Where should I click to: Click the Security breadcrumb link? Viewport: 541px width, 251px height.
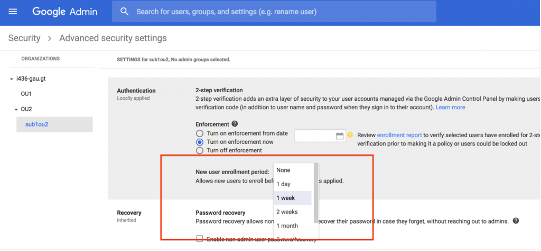[x=24, y=38]
